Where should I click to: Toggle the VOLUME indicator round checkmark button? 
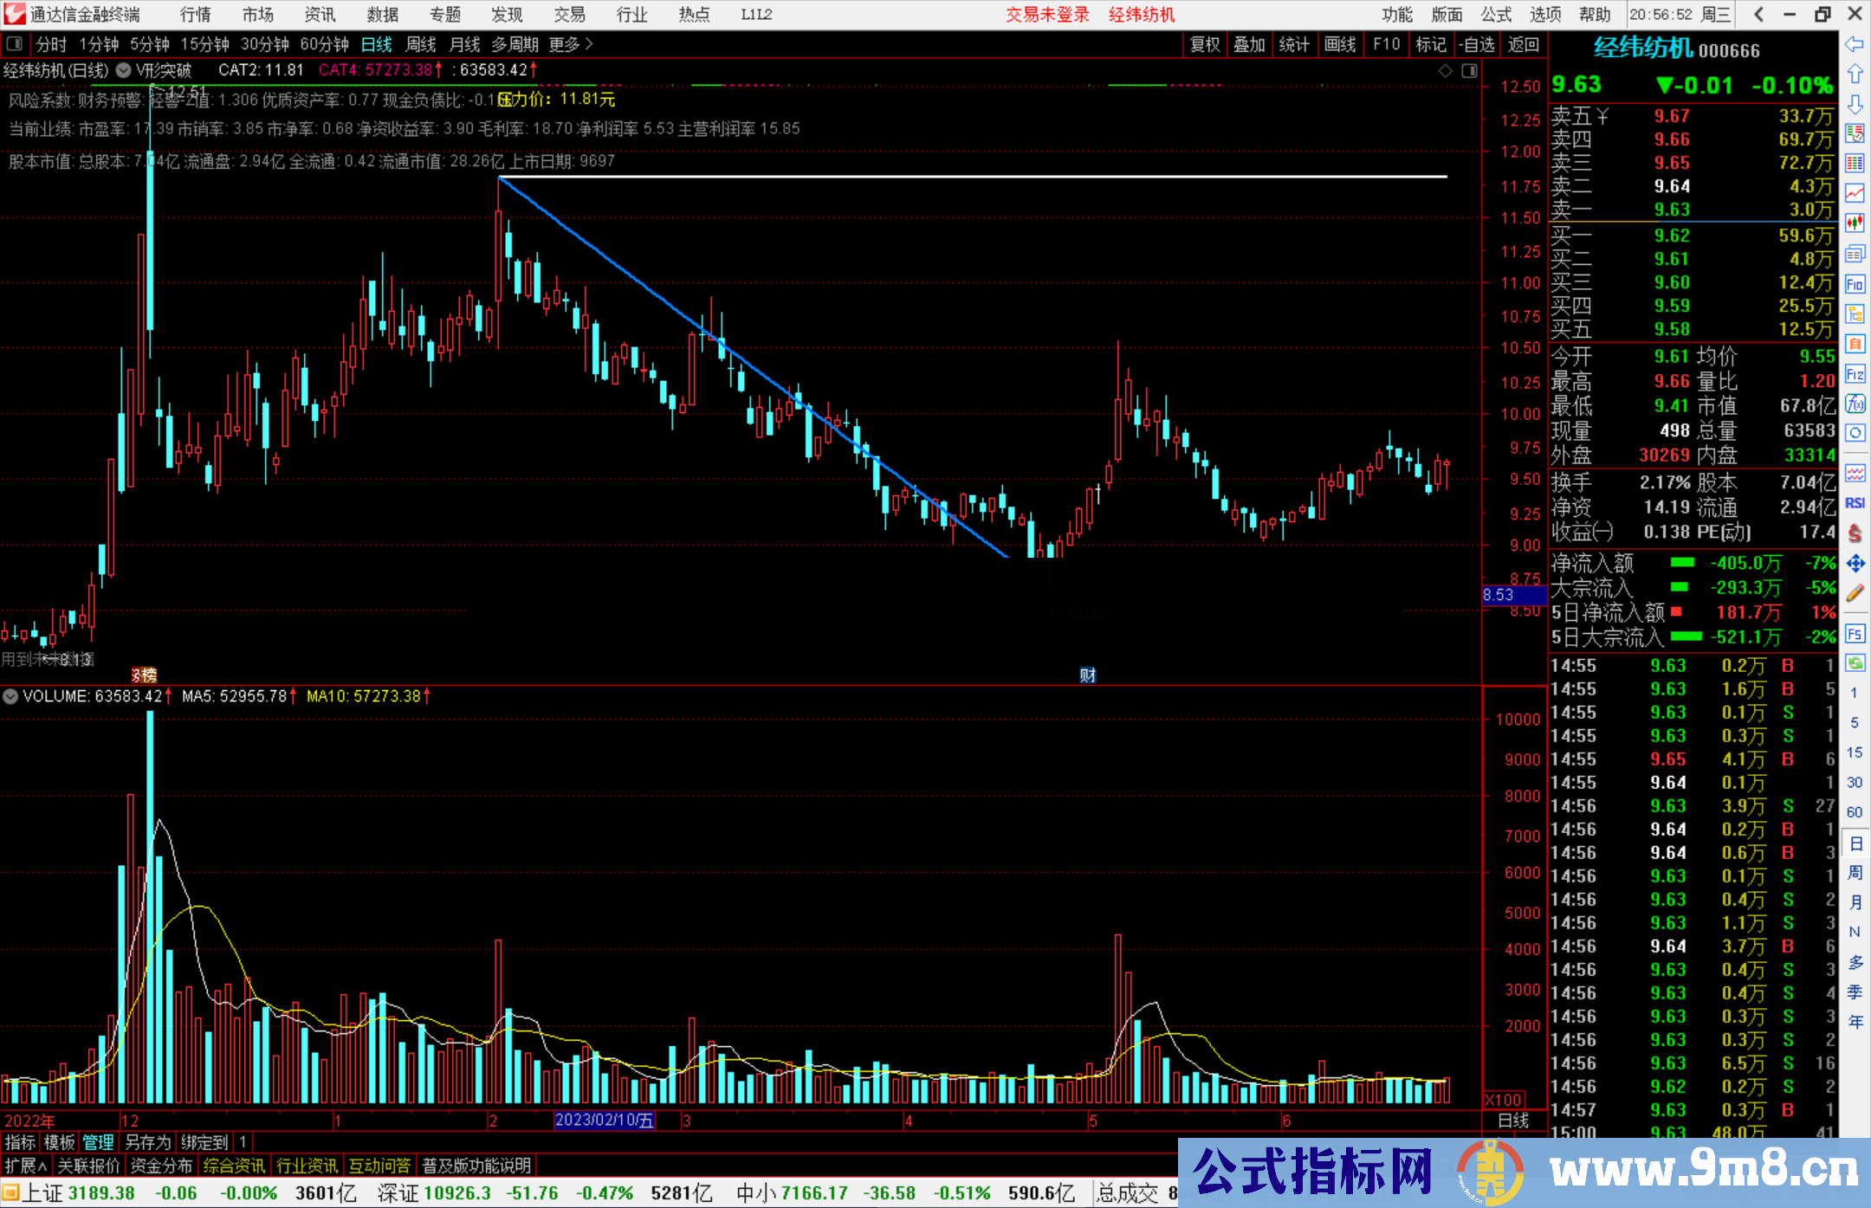[10, 696]
